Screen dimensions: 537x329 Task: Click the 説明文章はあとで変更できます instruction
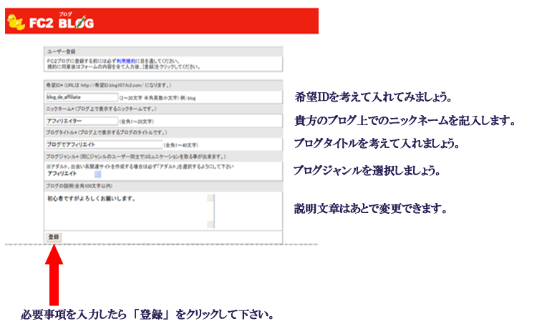tap(371, 208)
